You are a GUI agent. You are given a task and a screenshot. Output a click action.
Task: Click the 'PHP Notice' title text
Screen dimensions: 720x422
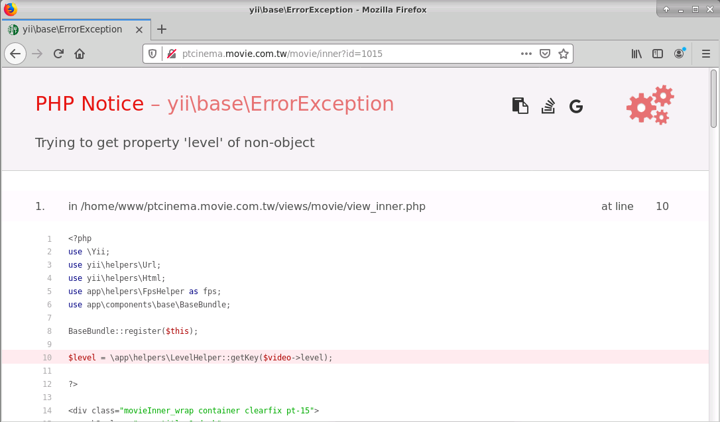90,103
